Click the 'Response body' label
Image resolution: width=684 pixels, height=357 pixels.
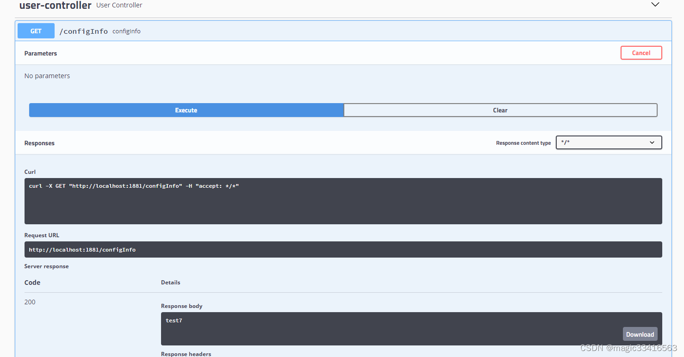[181, 306]
